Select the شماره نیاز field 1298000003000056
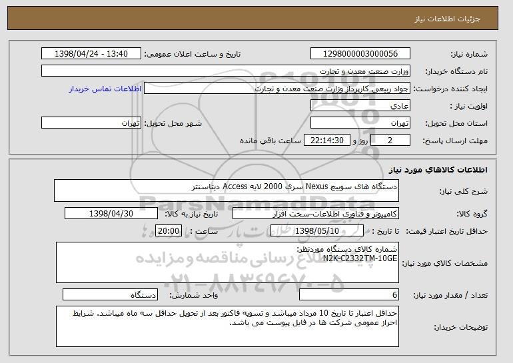Image resolution: width=513 pixels, height=363 pixels. (360, 54)
